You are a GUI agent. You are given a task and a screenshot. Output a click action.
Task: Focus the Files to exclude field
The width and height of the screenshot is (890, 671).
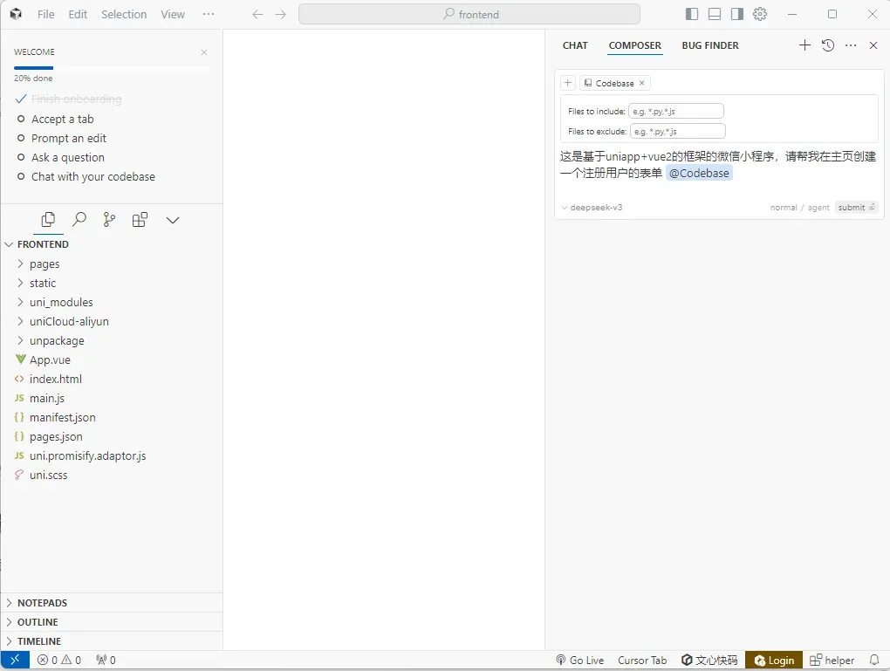point(678,131)
